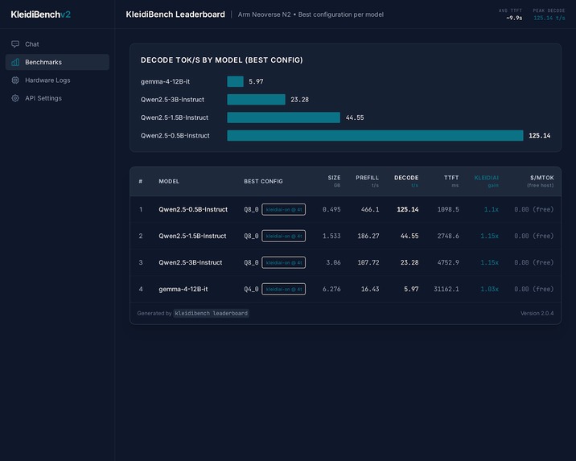Click kleidiai-on badge in Qwen2.5-1.5B-Instruct row
This screenshot has width=576, height=461.
pos(284,236)
